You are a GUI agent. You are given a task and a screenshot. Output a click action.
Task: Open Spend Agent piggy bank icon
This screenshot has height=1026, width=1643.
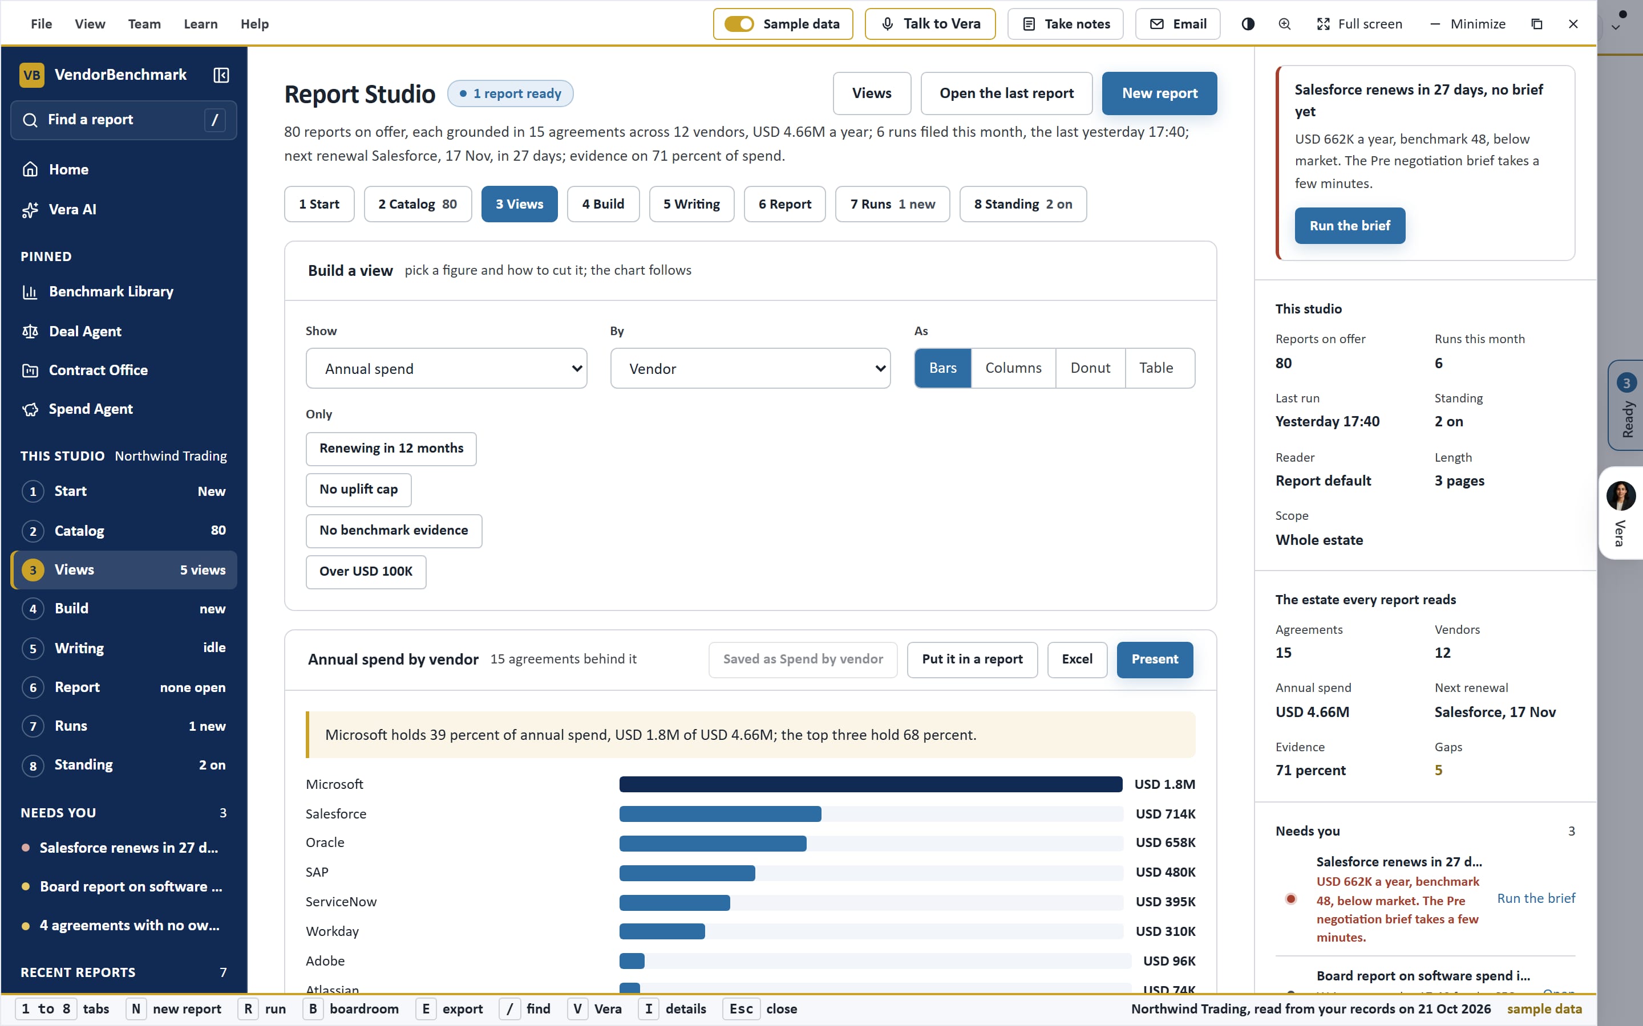[x=30, y=409]
